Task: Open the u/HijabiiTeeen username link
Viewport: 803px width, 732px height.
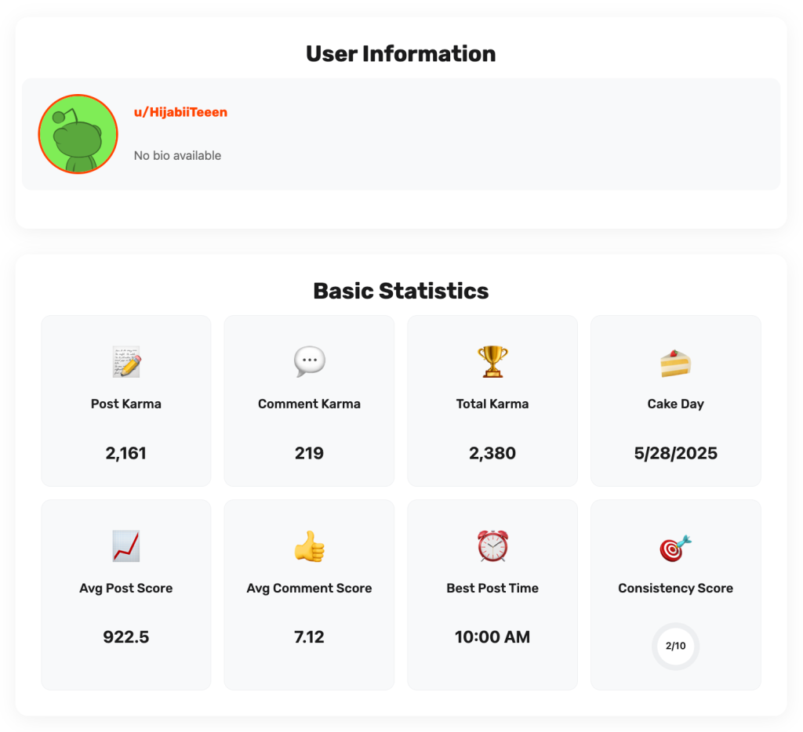Action: point(180,112)
